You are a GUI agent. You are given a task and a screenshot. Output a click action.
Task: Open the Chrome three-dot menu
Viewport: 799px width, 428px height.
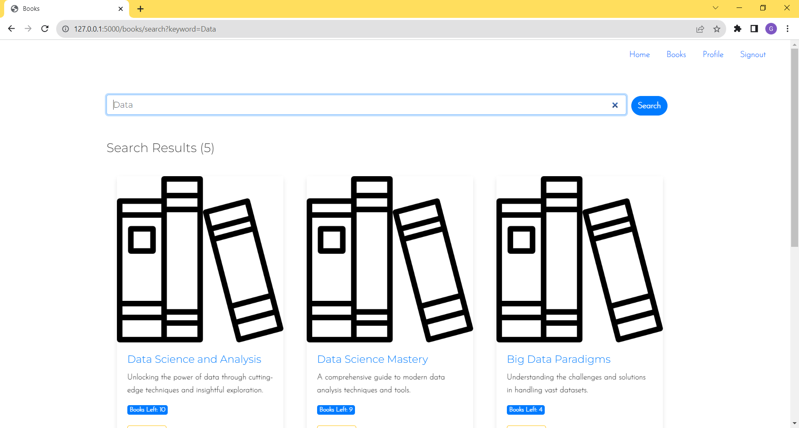pyautogui.click(x=787, y=29)
